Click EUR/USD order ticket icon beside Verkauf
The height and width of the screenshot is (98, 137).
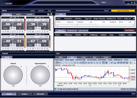point(11,28)
